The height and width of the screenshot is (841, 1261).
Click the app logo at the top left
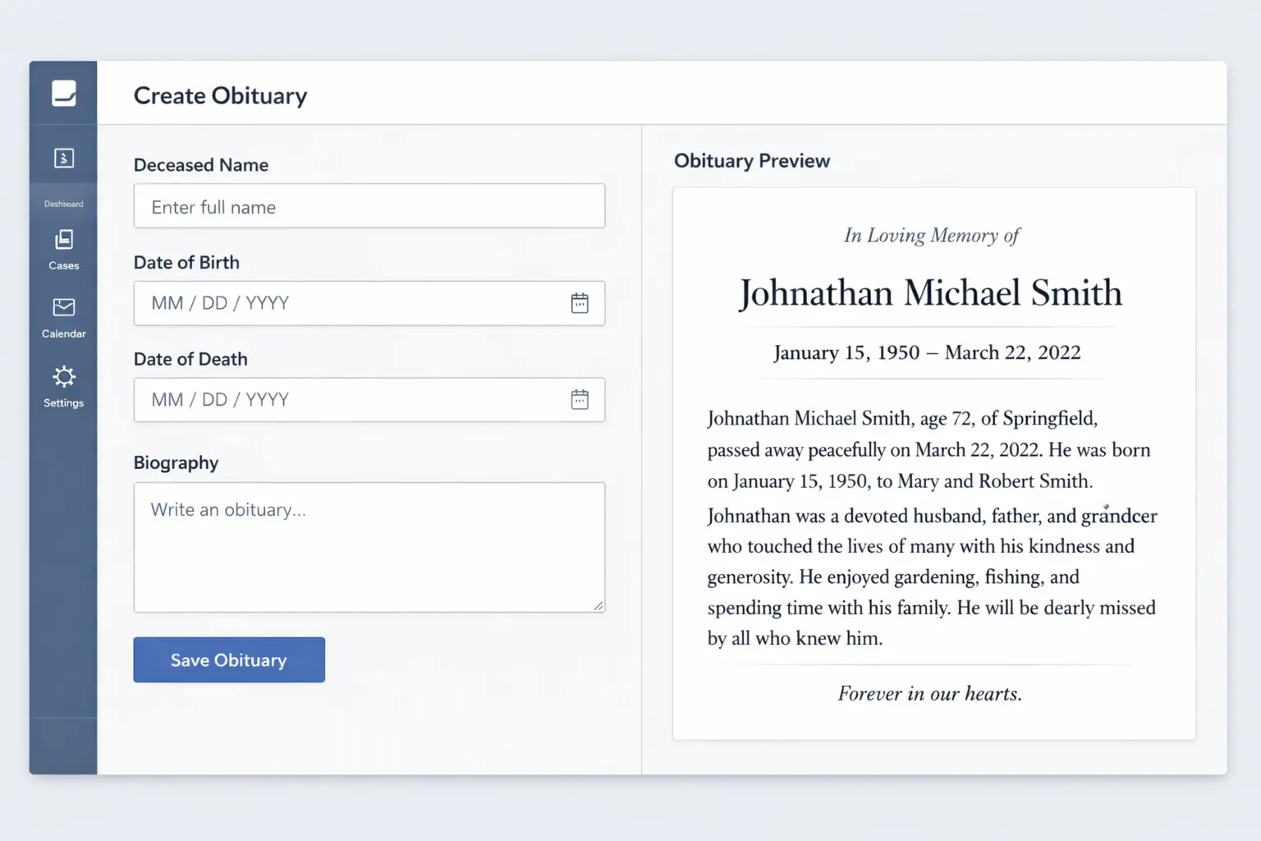point(63,93)
